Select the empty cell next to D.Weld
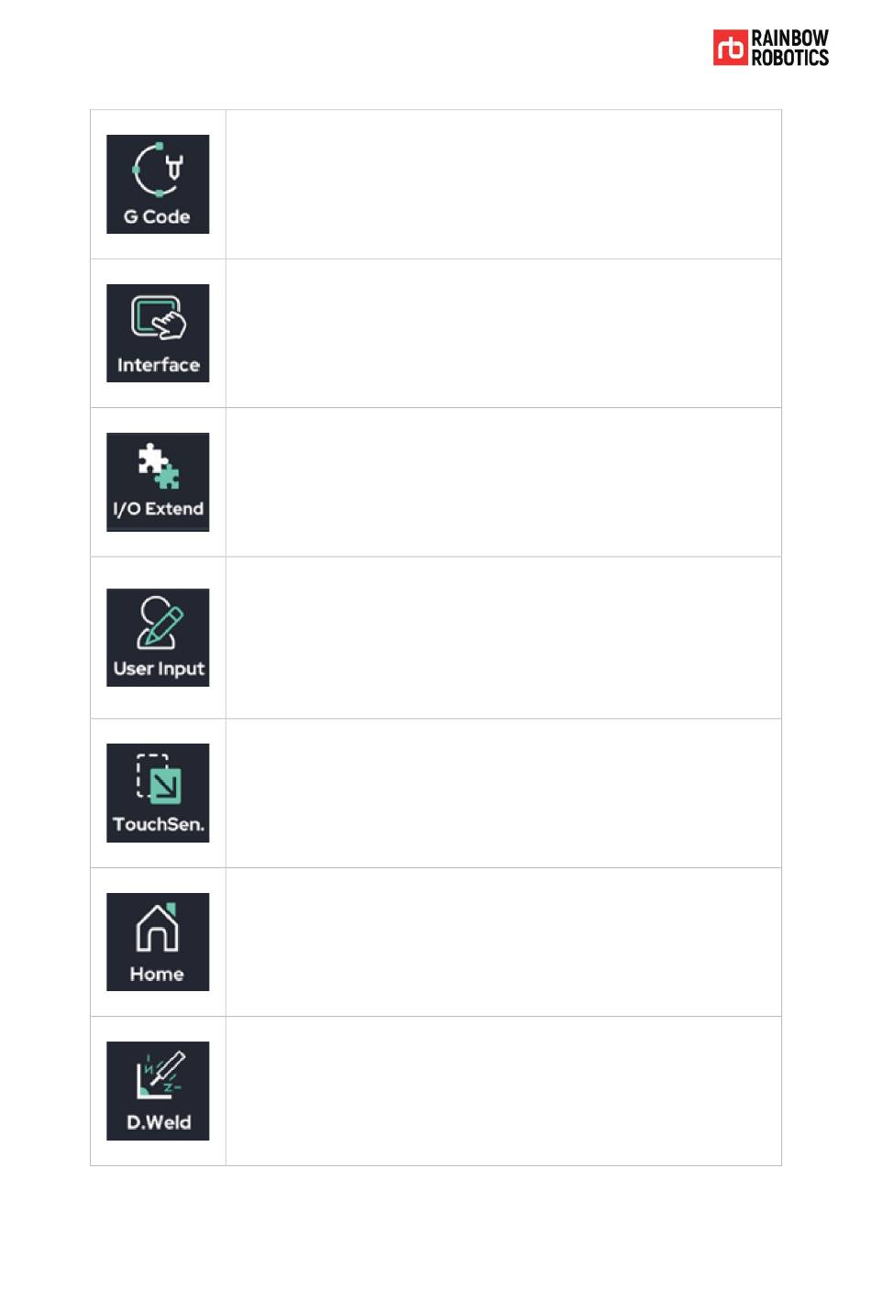This screenshot has width=871, height=1301. tap(503, 1091)
